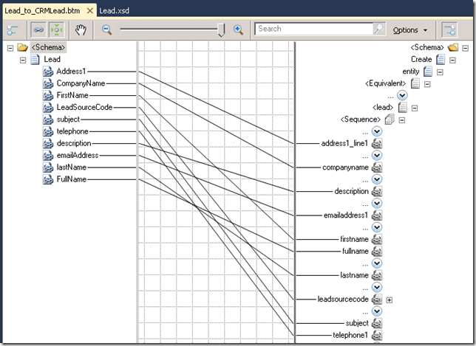
Task: Click the telephone field icon
Action: [48, 131]
